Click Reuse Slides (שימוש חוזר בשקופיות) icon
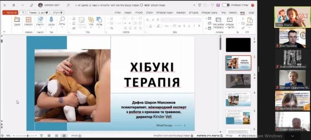 point(218,19)
